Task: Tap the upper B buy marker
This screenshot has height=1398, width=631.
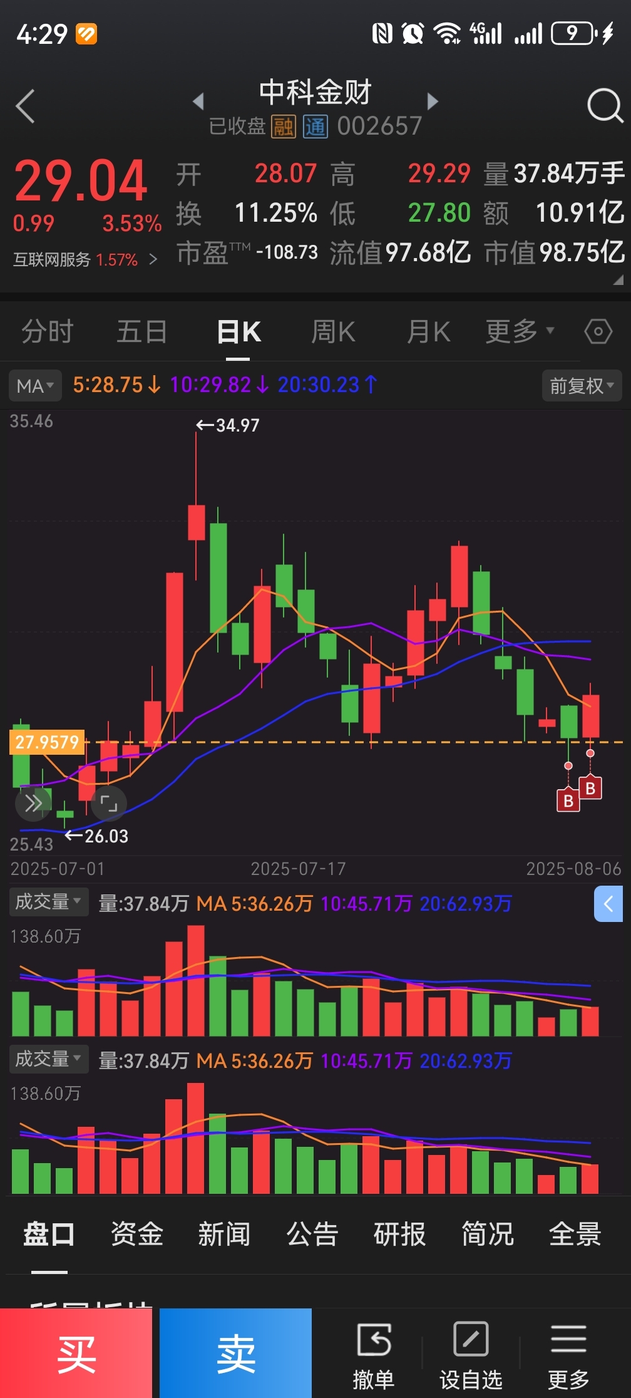Action: 590,788
